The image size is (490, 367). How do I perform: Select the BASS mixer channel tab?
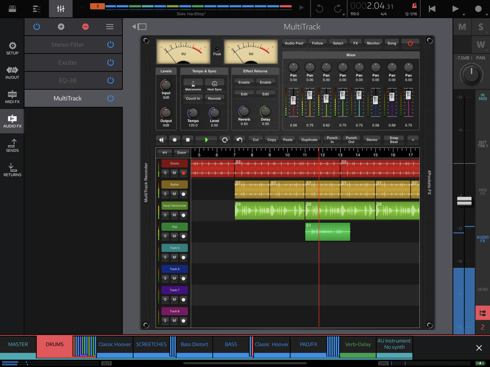pos(231,344)
